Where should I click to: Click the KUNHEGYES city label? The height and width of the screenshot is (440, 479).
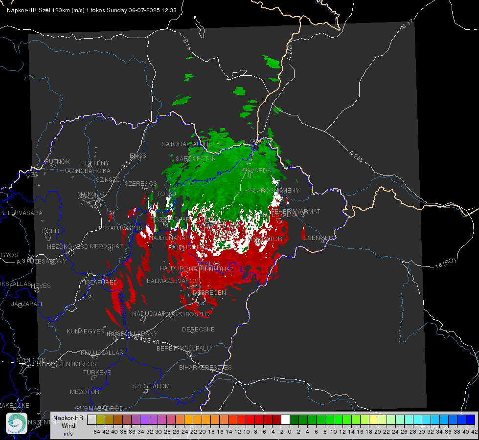pos(85,331)
